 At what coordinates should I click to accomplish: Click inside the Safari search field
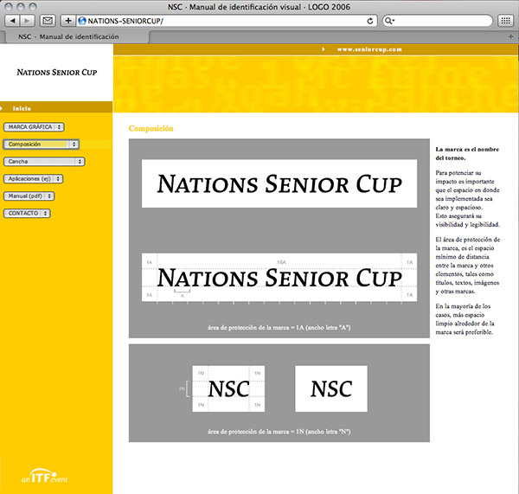[x=438, y=21]
